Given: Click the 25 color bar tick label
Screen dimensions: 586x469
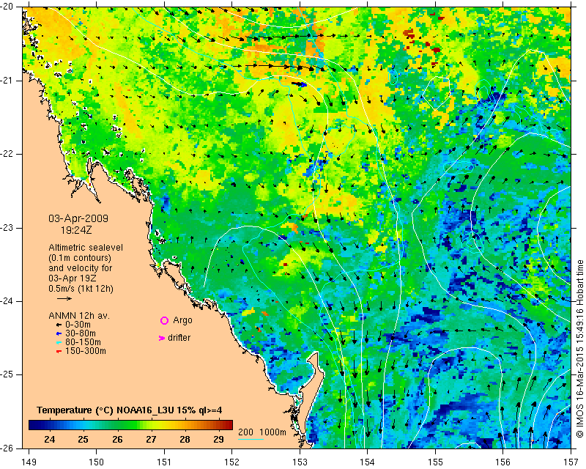Looking at the screenshot, I should (x=84, y=439).
